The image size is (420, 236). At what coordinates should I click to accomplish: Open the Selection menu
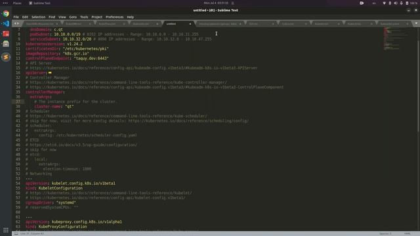pyautogui.click(x=38, y=17)
